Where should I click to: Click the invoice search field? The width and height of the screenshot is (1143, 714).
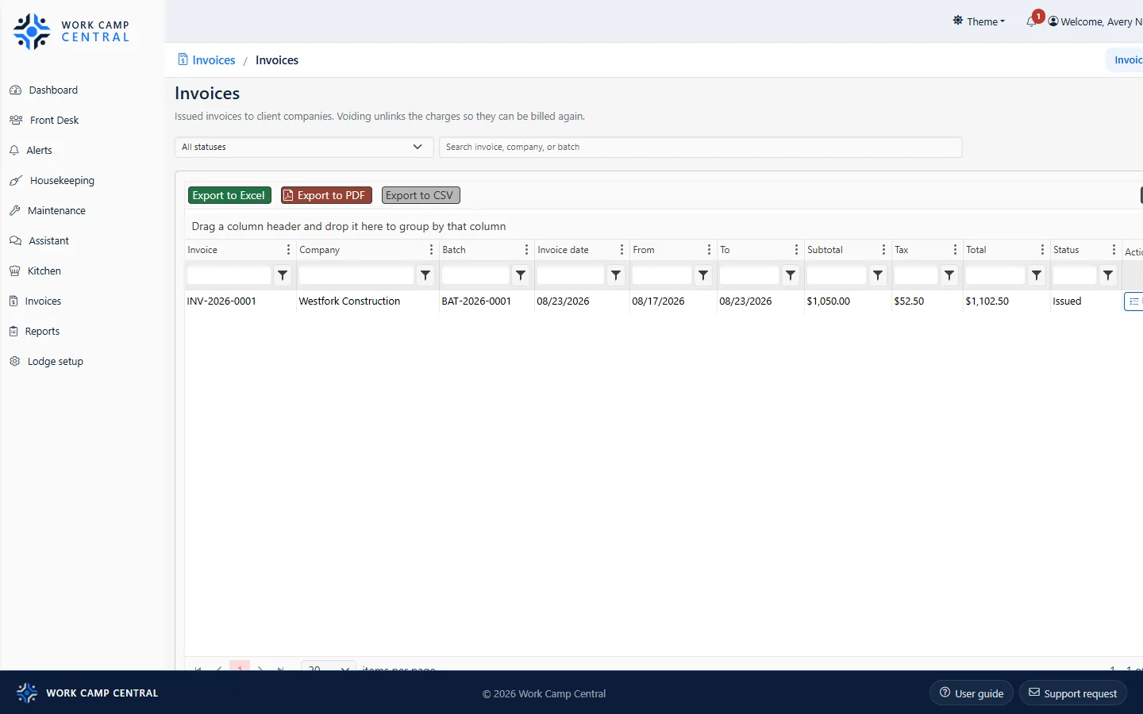(x=700, y=147)
